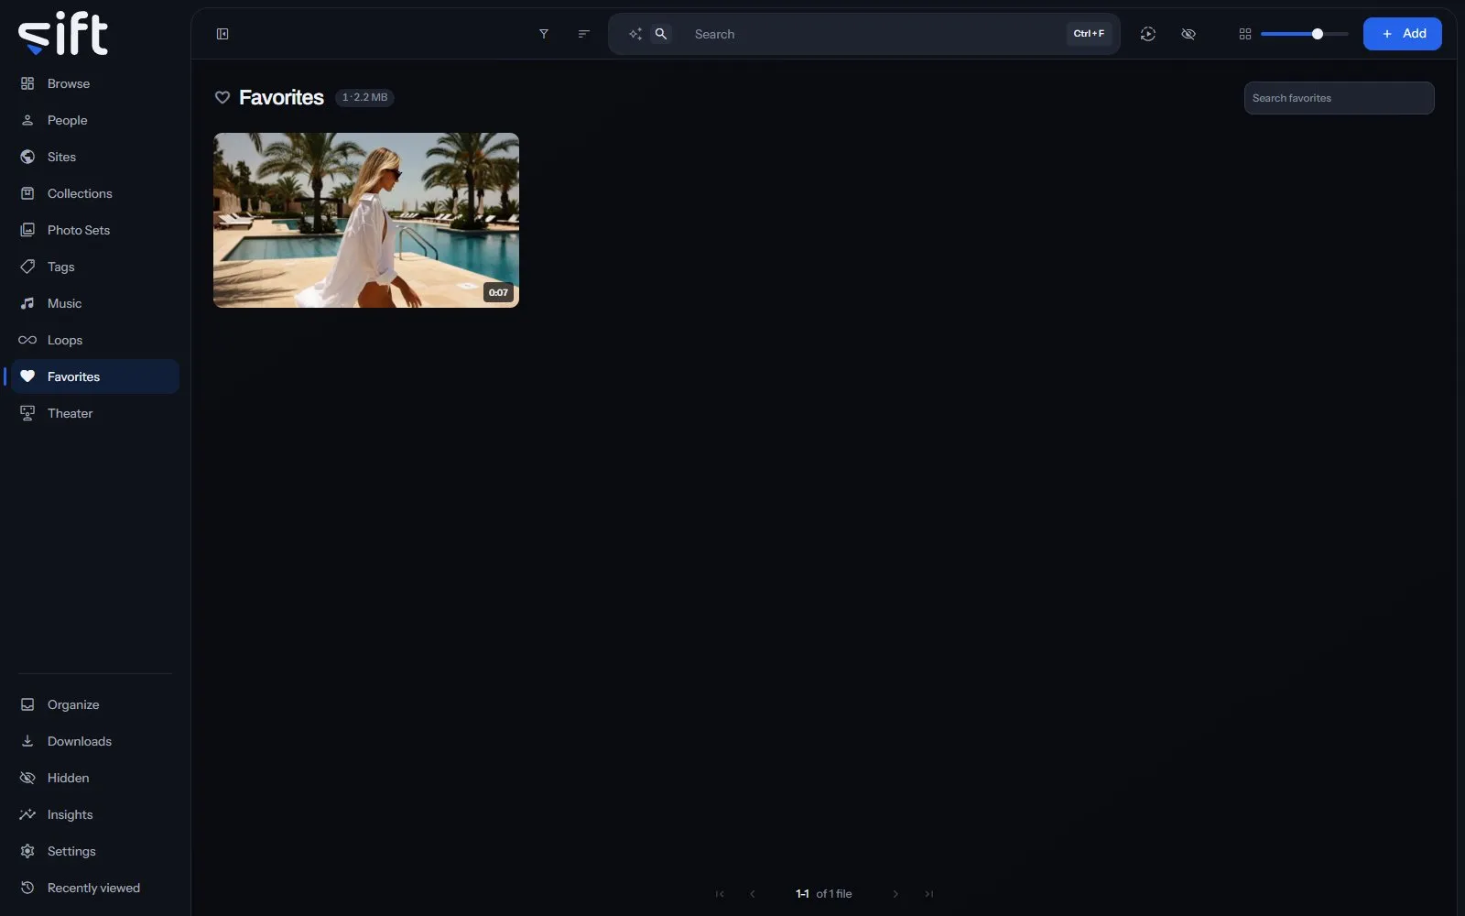The width and height of the screenshot is (1465, 916).
Task: Open Settings
Action: [x=95, y=851]
